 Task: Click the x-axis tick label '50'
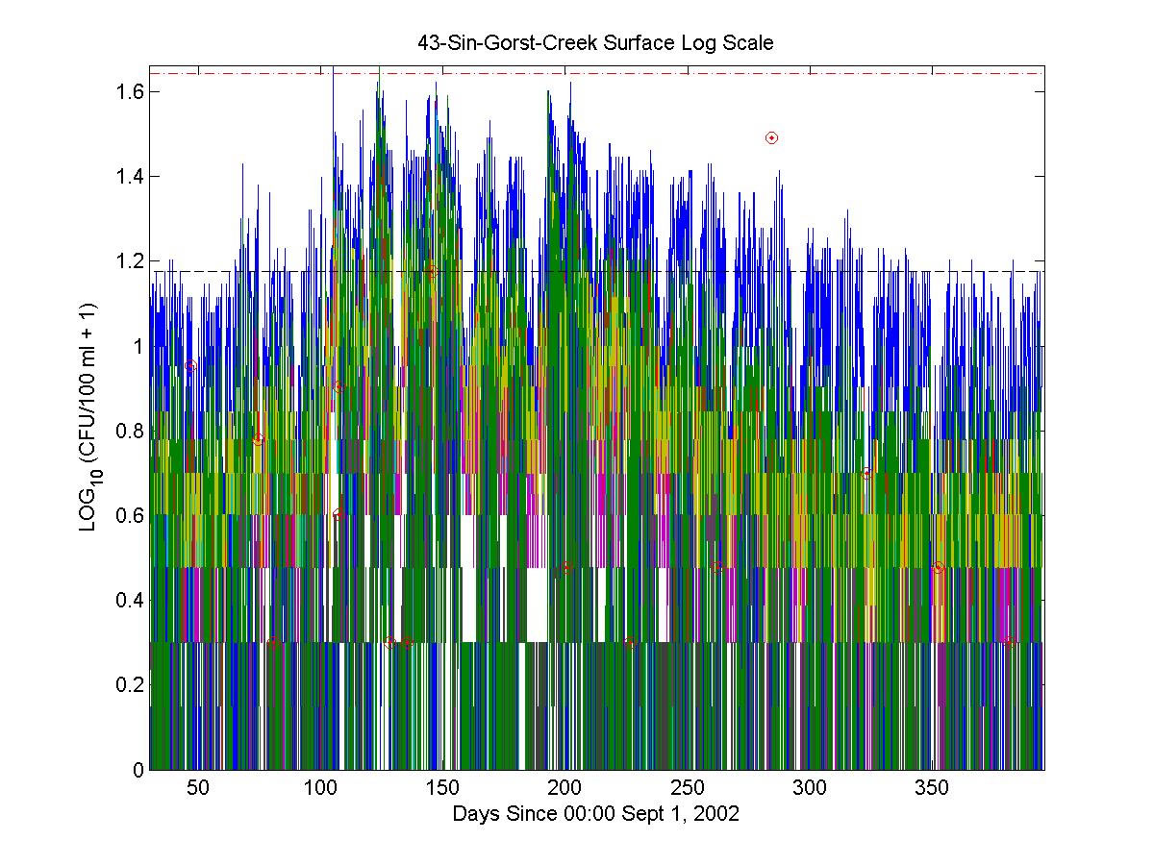click(198, 788)
